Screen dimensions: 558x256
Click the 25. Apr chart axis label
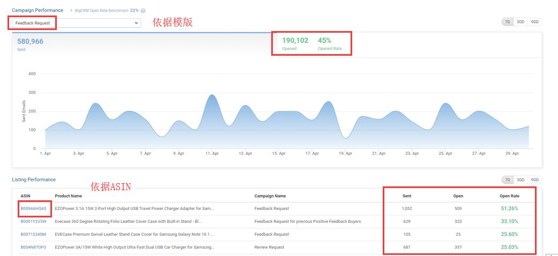pyautogui.click(x=445, y=154)
